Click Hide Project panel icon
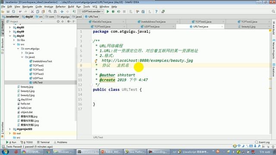This screenshot has height=155, width=276. (74, 22)
